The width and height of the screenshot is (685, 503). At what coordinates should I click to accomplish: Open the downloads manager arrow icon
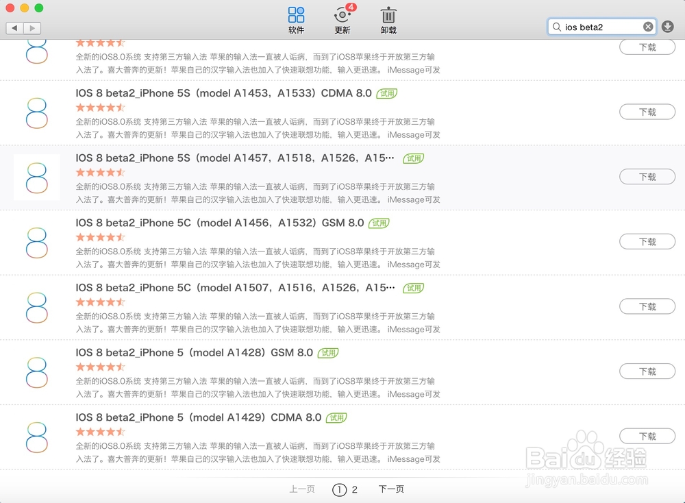point(667,27)
